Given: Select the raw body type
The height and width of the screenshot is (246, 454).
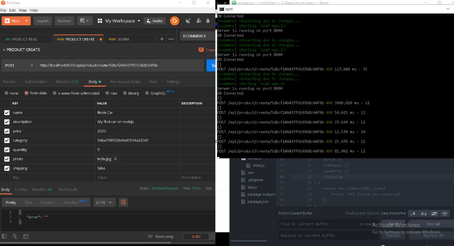Looking at the screenshot, I should pyautogui.click(x=108, y=93).
